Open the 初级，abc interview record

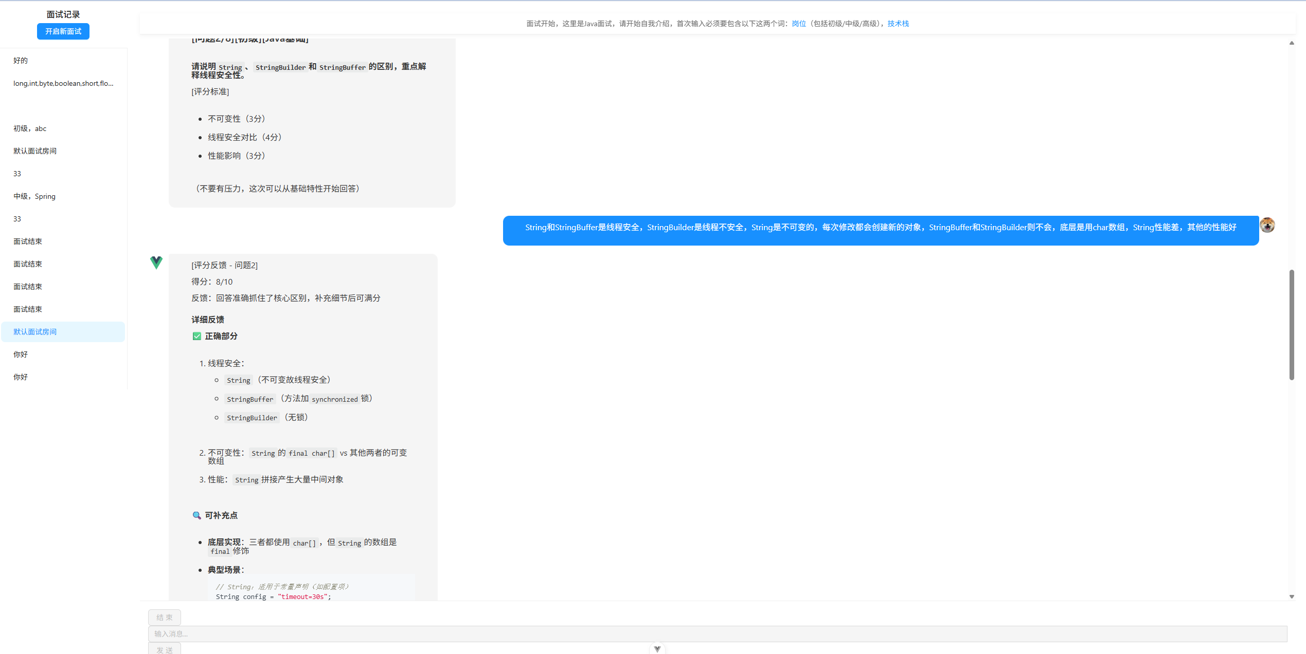[30, 128]
